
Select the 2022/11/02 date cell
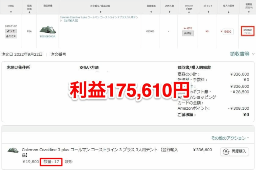11,26
